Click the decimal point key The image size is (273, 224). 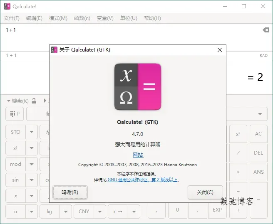[x=197, y=210]
